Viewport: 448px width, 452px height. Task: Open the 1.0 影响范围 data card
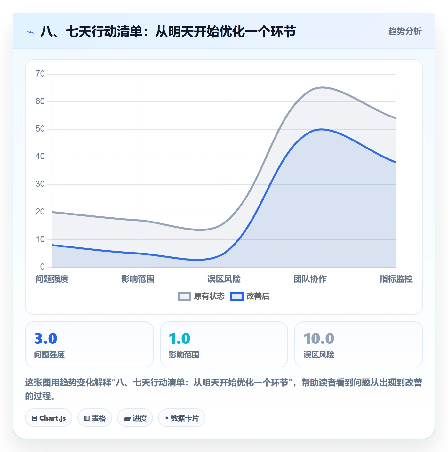224,344
